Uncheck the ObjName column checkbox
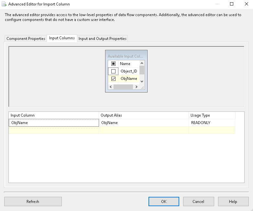 click(x=113, y=79)
